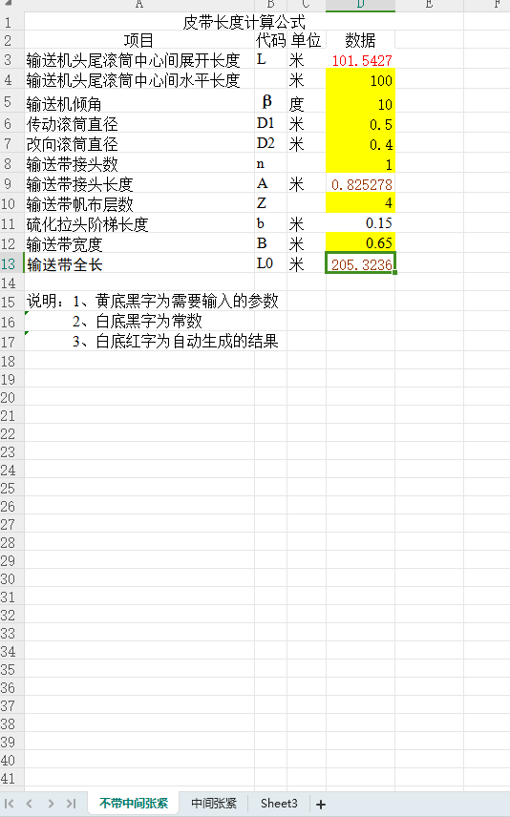Go to previous sheet navigation arrow

click(30, 804)
